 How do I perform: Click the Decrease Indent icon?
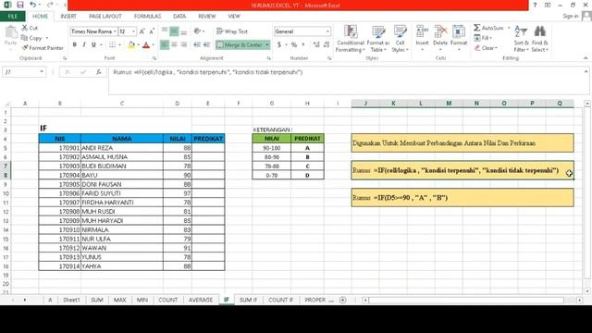tap(197, 44)
